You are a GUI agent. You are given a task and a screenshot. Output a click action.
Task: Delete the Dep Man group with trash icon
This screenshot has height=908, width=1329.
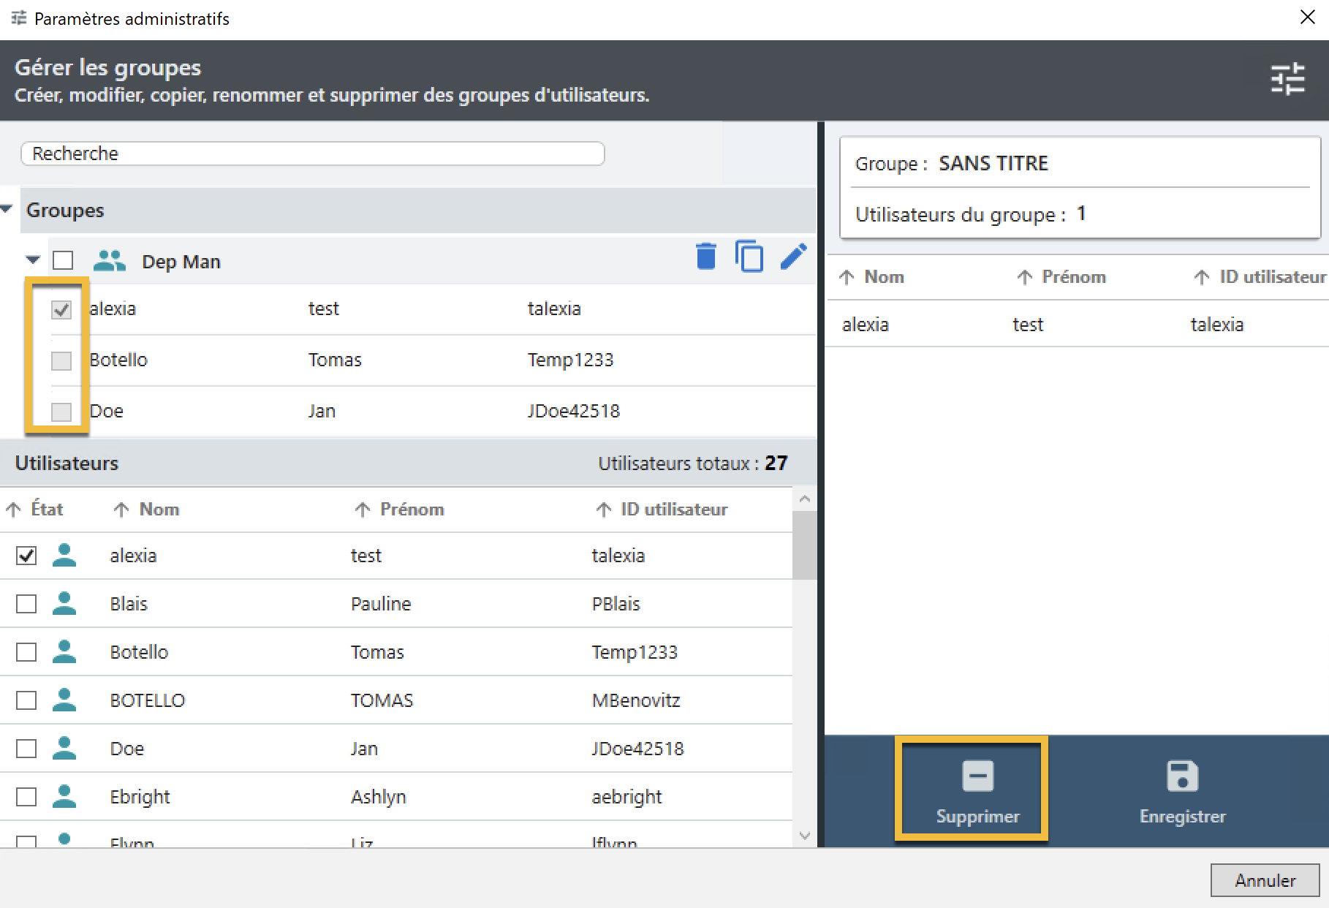pyautogui.click(x=705, y=257)
